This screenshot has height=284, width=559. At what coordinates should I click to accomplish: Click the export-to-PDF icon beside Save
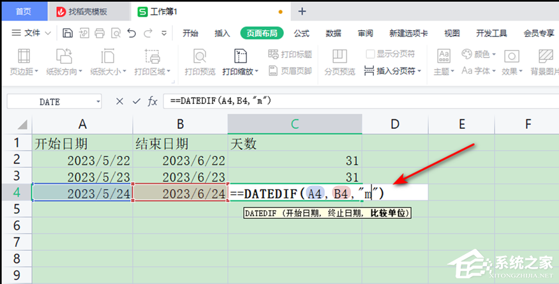pyautogui.click(x=84, y=33)
